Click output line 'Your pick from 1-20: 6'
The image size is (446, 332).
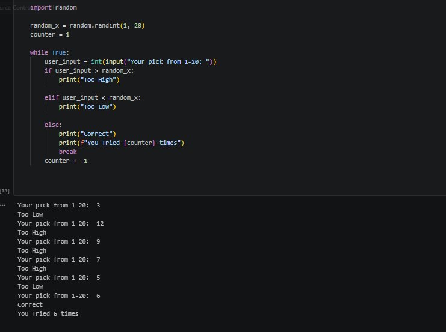pos(58,296)
